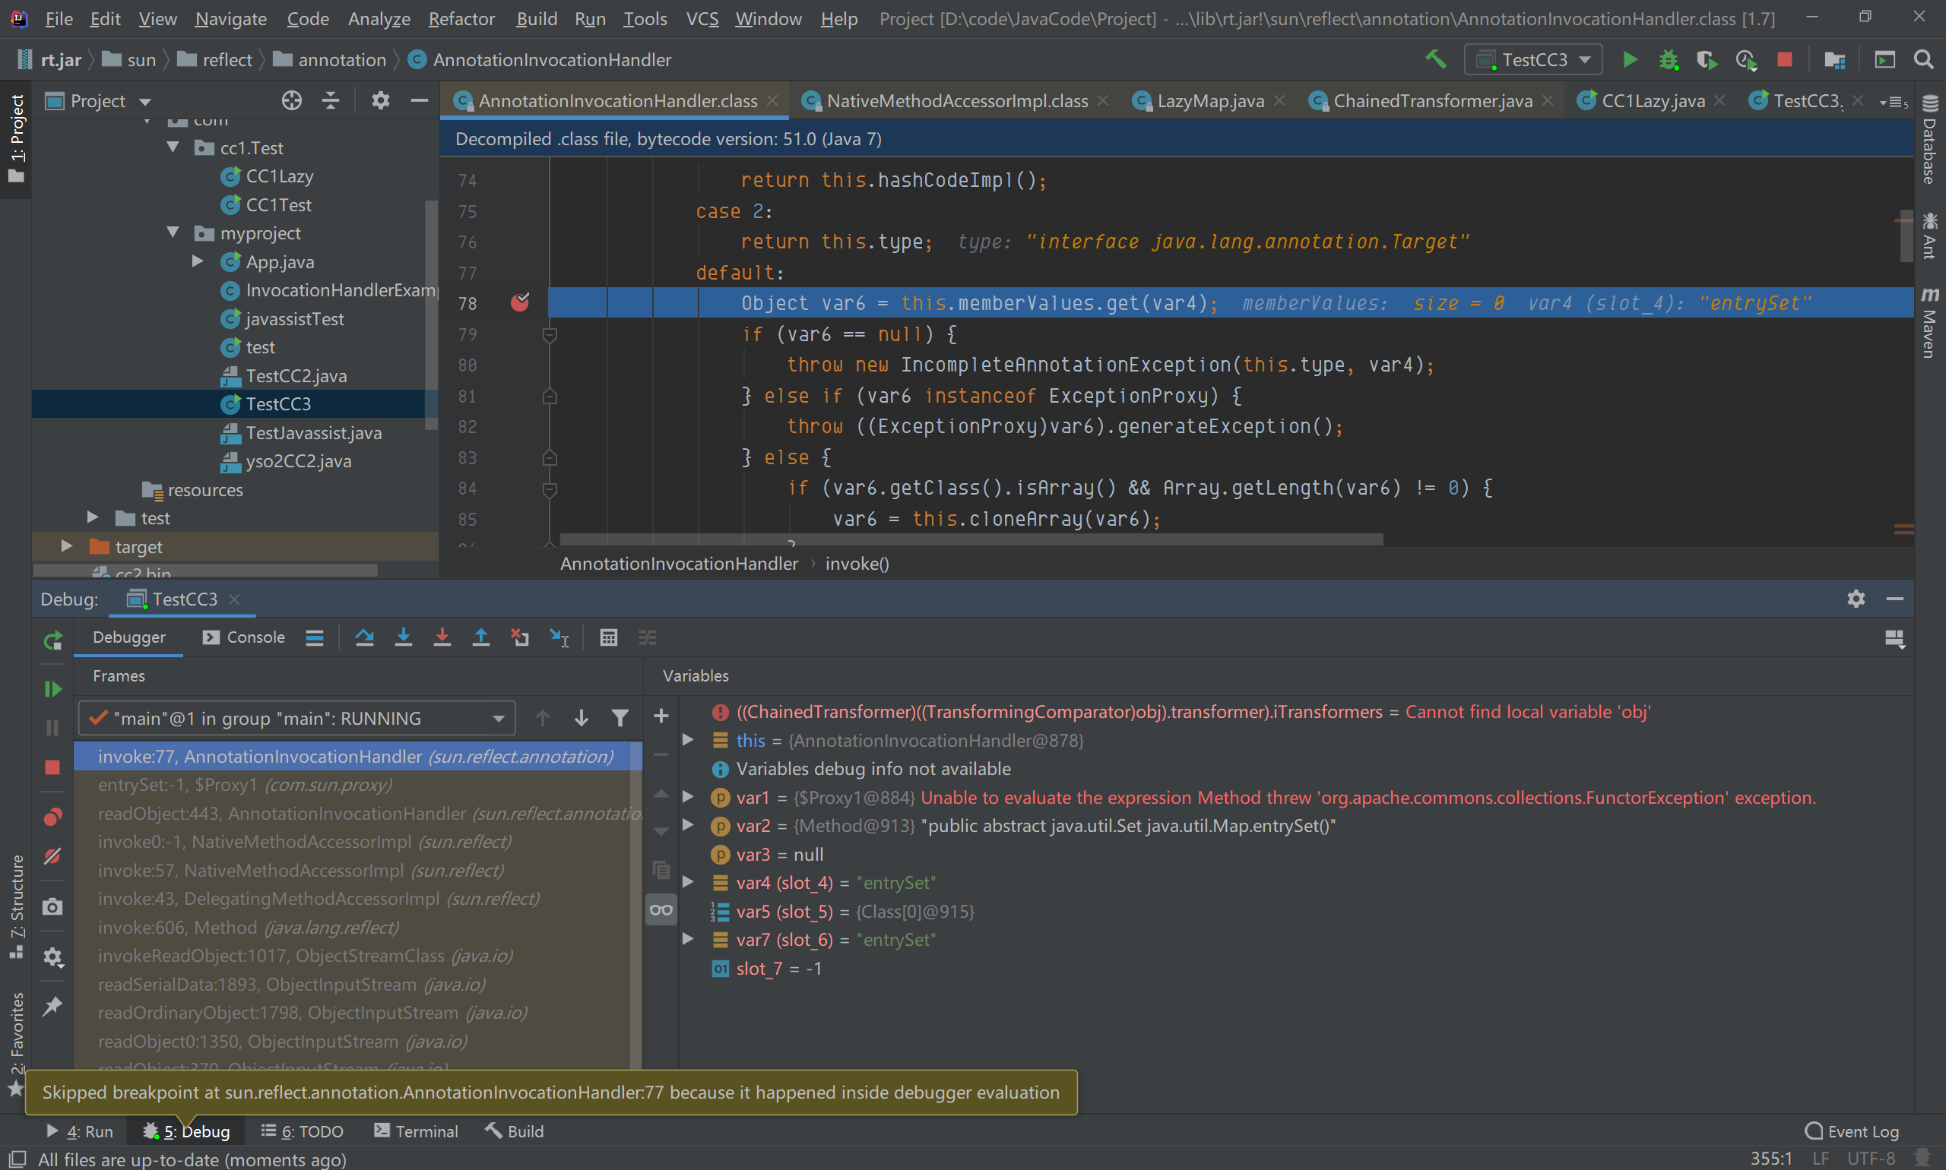Screen dimensions: 1946x1170
Task: Click the Step Out debugger icon
Action: click(480, 637)
